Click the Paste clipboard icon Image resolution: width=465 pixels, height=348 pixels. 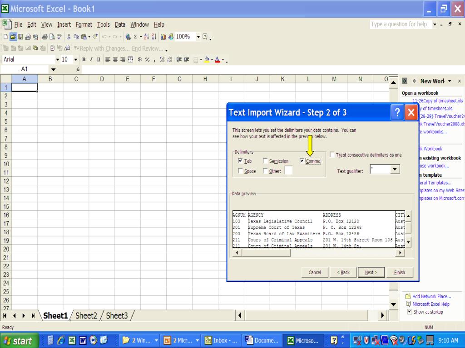[x=84, y=37]
